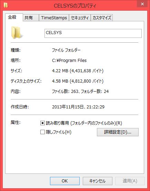Open the 共有 sharing tab

tap(31, 18)
